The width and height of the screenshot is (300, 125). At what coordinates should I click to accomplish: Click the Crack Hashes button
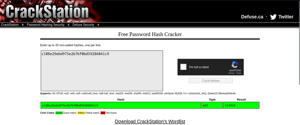(211, 81)
